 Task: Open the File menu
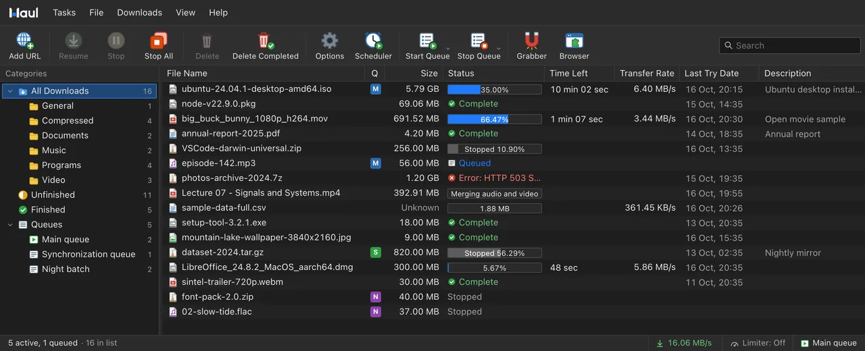[x=97, y=12]
